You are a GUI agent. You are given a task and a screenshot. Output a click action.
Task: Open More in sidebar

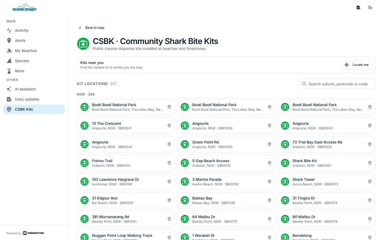click(x=34, y=71)
